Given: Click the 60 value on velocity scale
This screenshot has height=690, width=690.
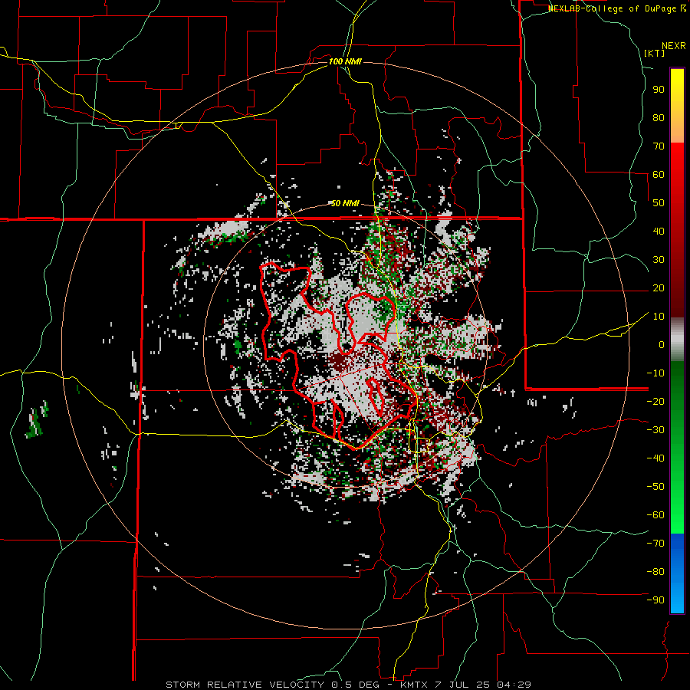Looking at the screenshot, I should point(659,175).
